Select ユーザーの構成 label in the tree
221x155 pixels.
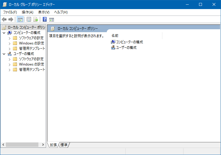(24, 54)
